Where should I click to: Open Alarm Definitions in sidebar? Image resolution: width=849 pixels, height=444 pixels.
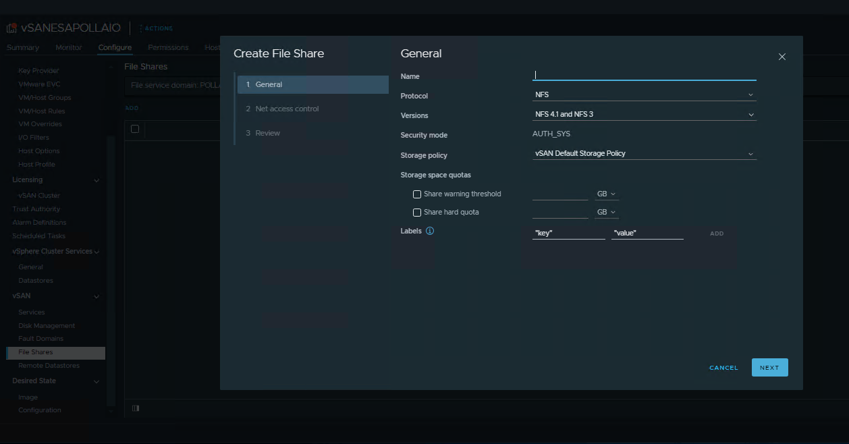point(39,223)
